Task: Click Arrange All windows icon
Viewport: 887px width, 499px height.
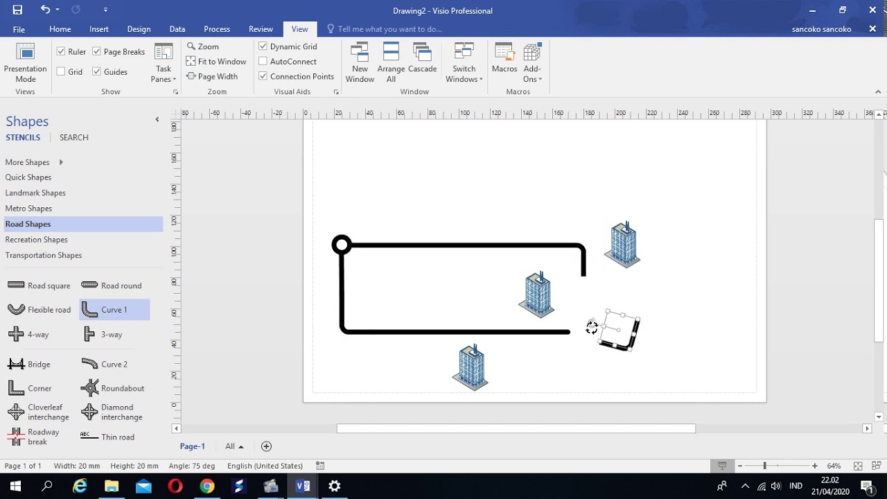Action: click(391, 63)
